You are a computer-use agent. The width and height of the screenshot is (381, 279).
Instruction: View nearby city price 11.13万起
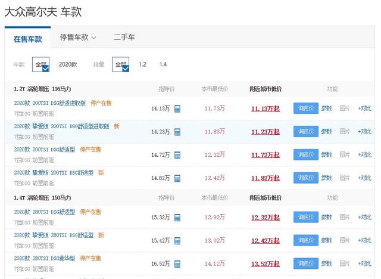pos(266,108)
